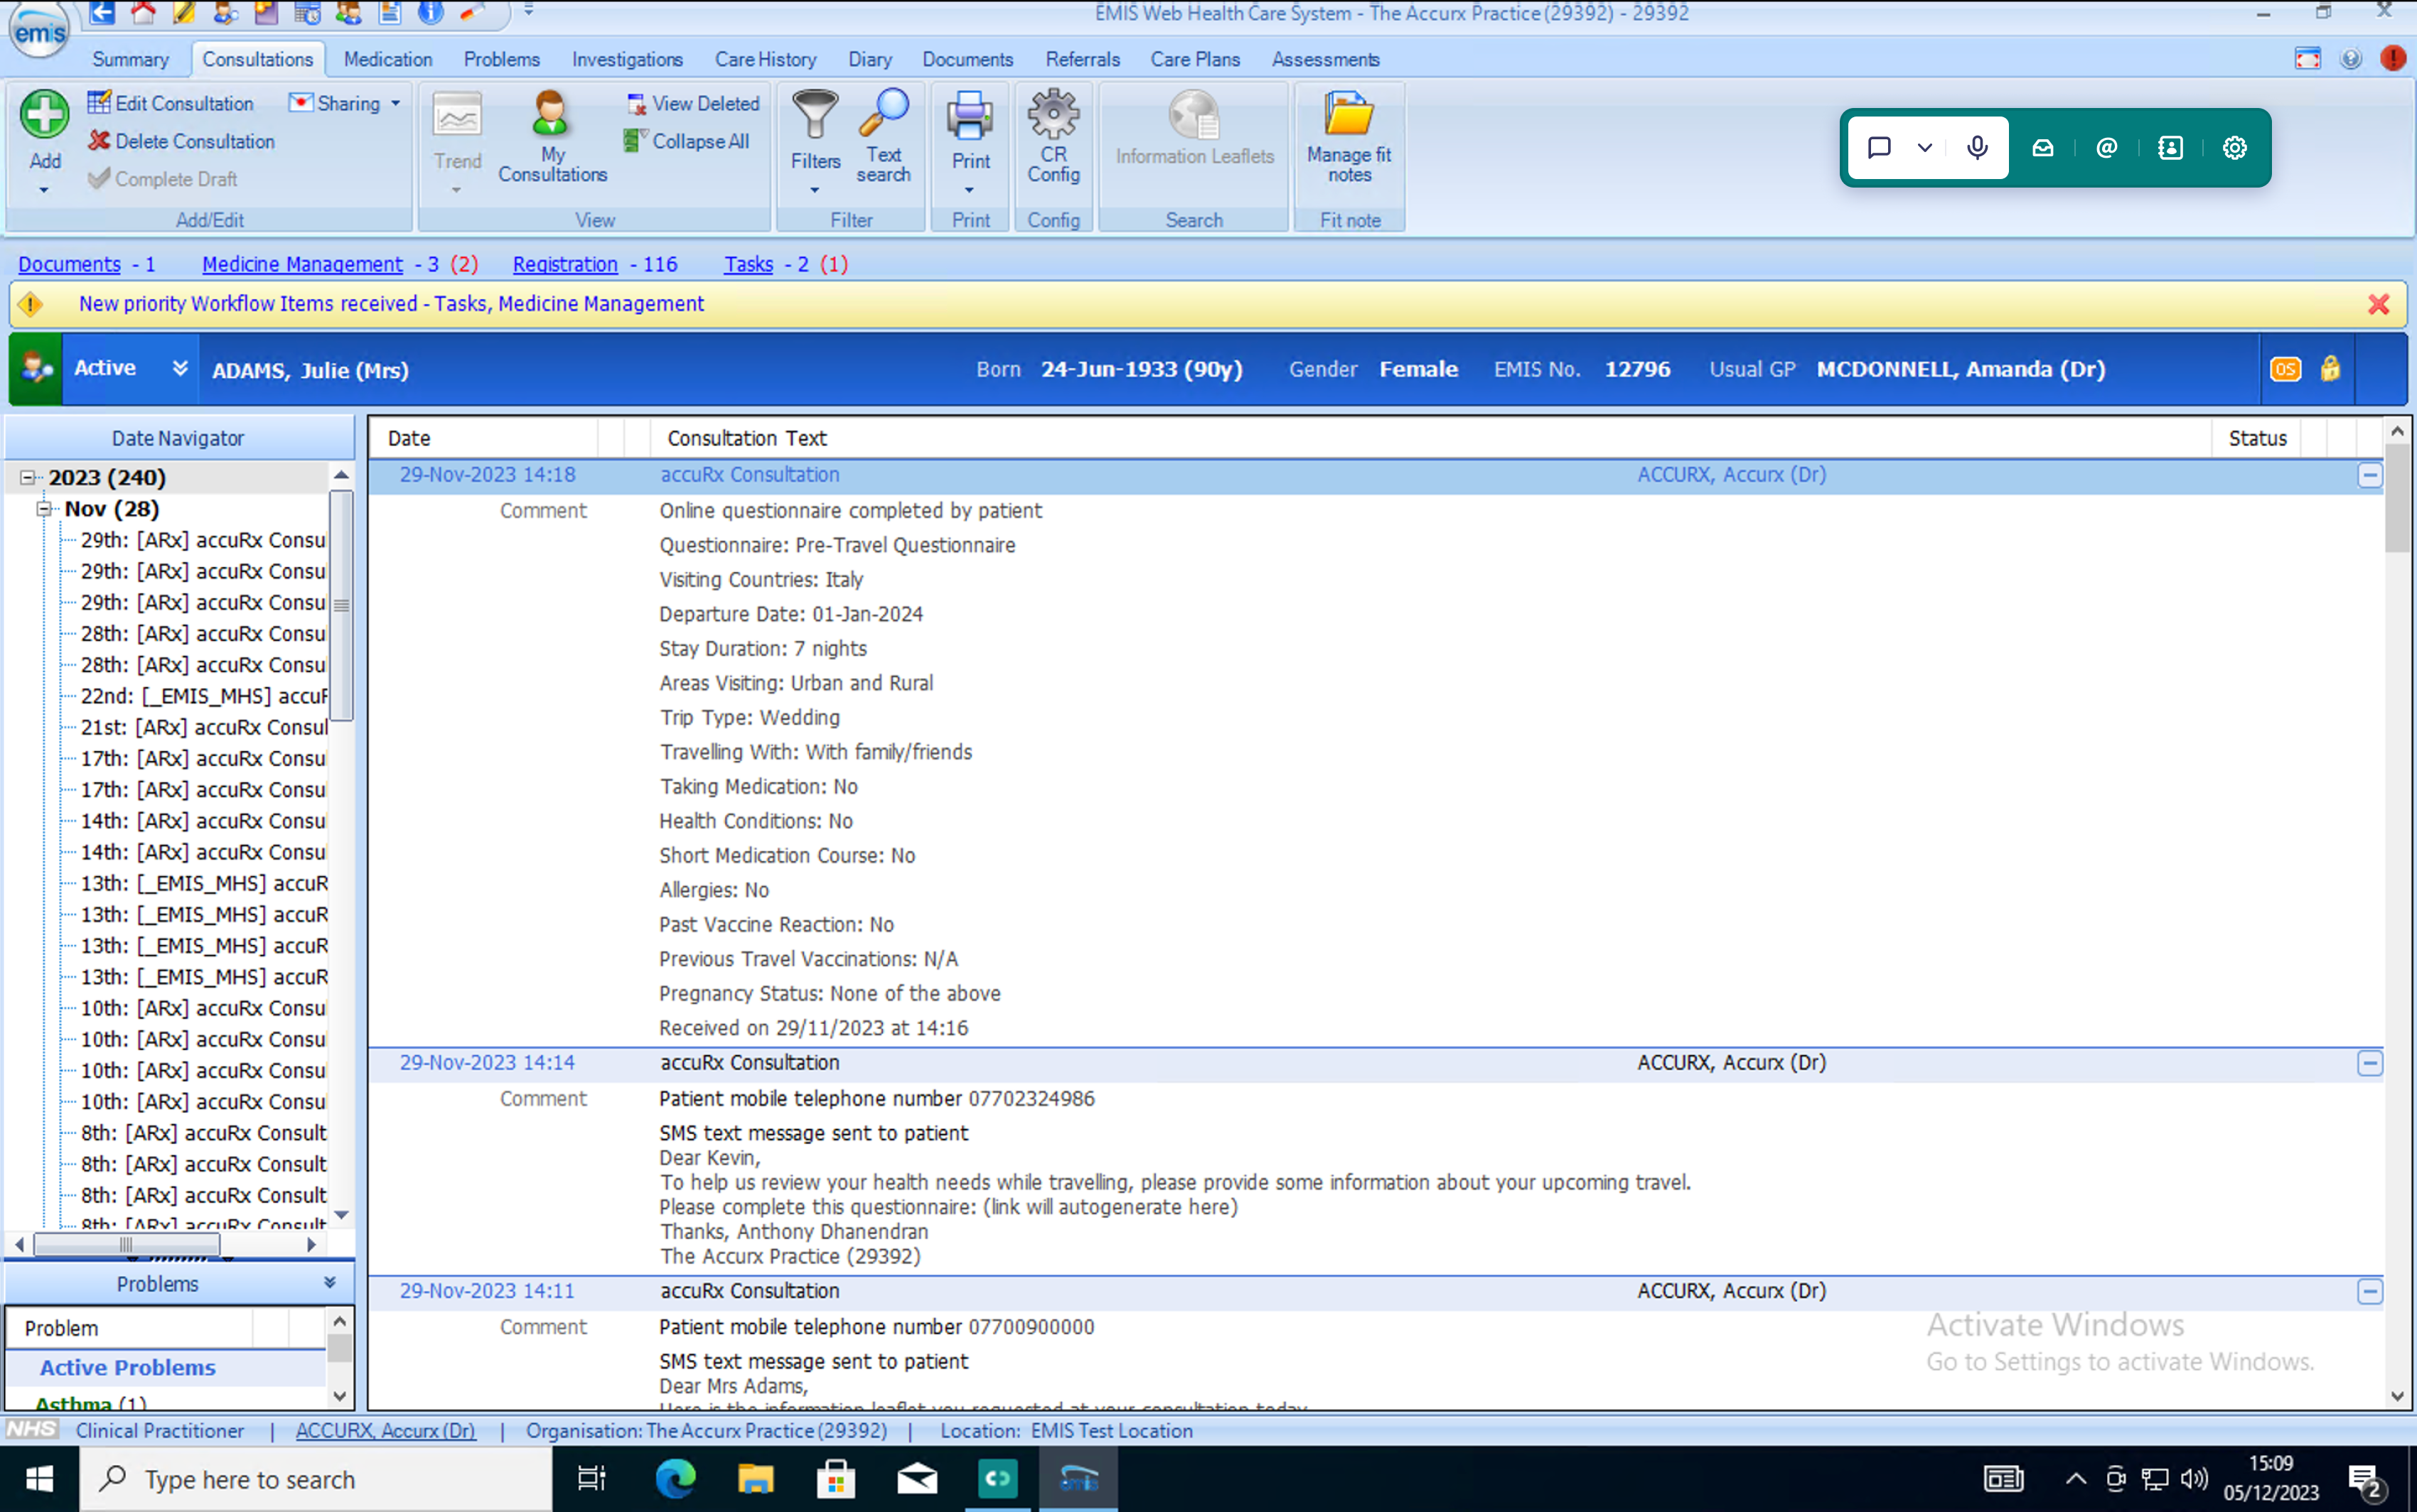The width and height of the screenshot is (2417, 1512).
Task: Click View Deleted icon
Action: tap(692, 103)
